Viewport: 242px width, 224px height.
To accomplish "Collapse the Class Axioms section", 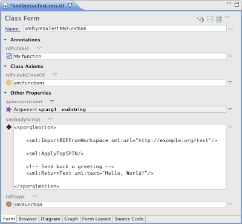I will (x=5, y=66).
